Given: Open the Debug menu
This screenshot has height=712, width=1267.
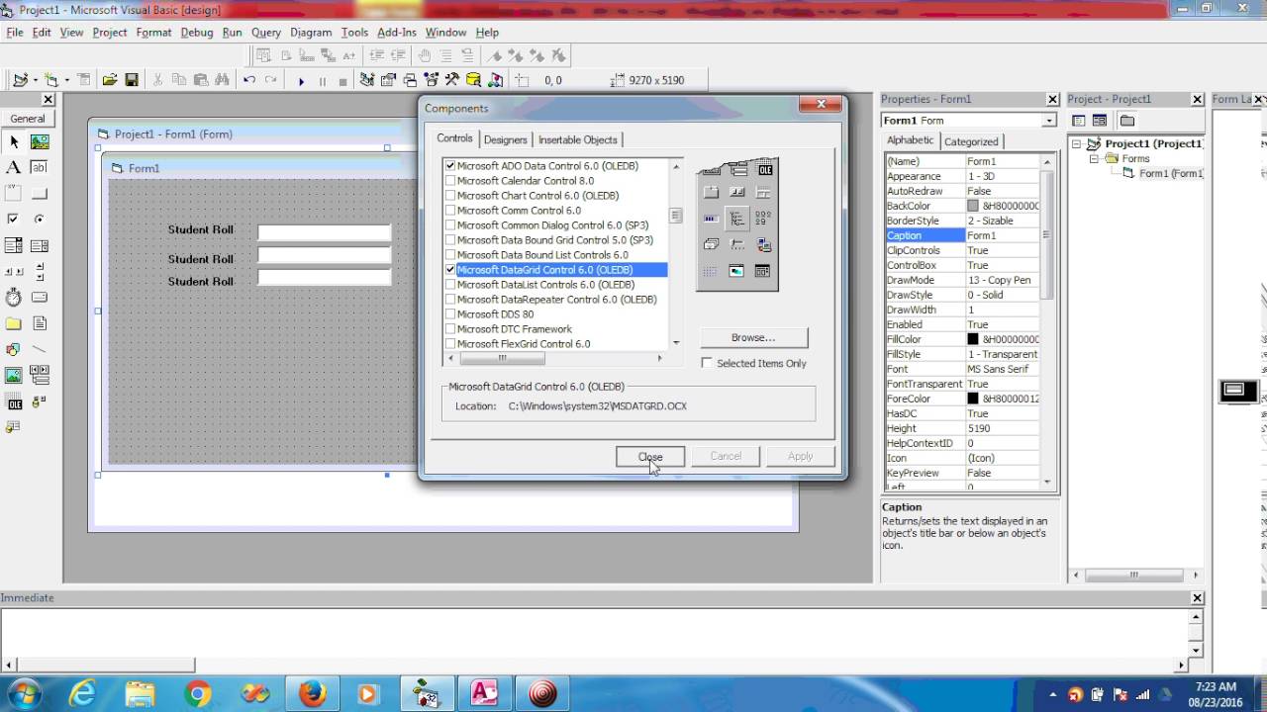Looking at the screenshot, I should 197,33.
